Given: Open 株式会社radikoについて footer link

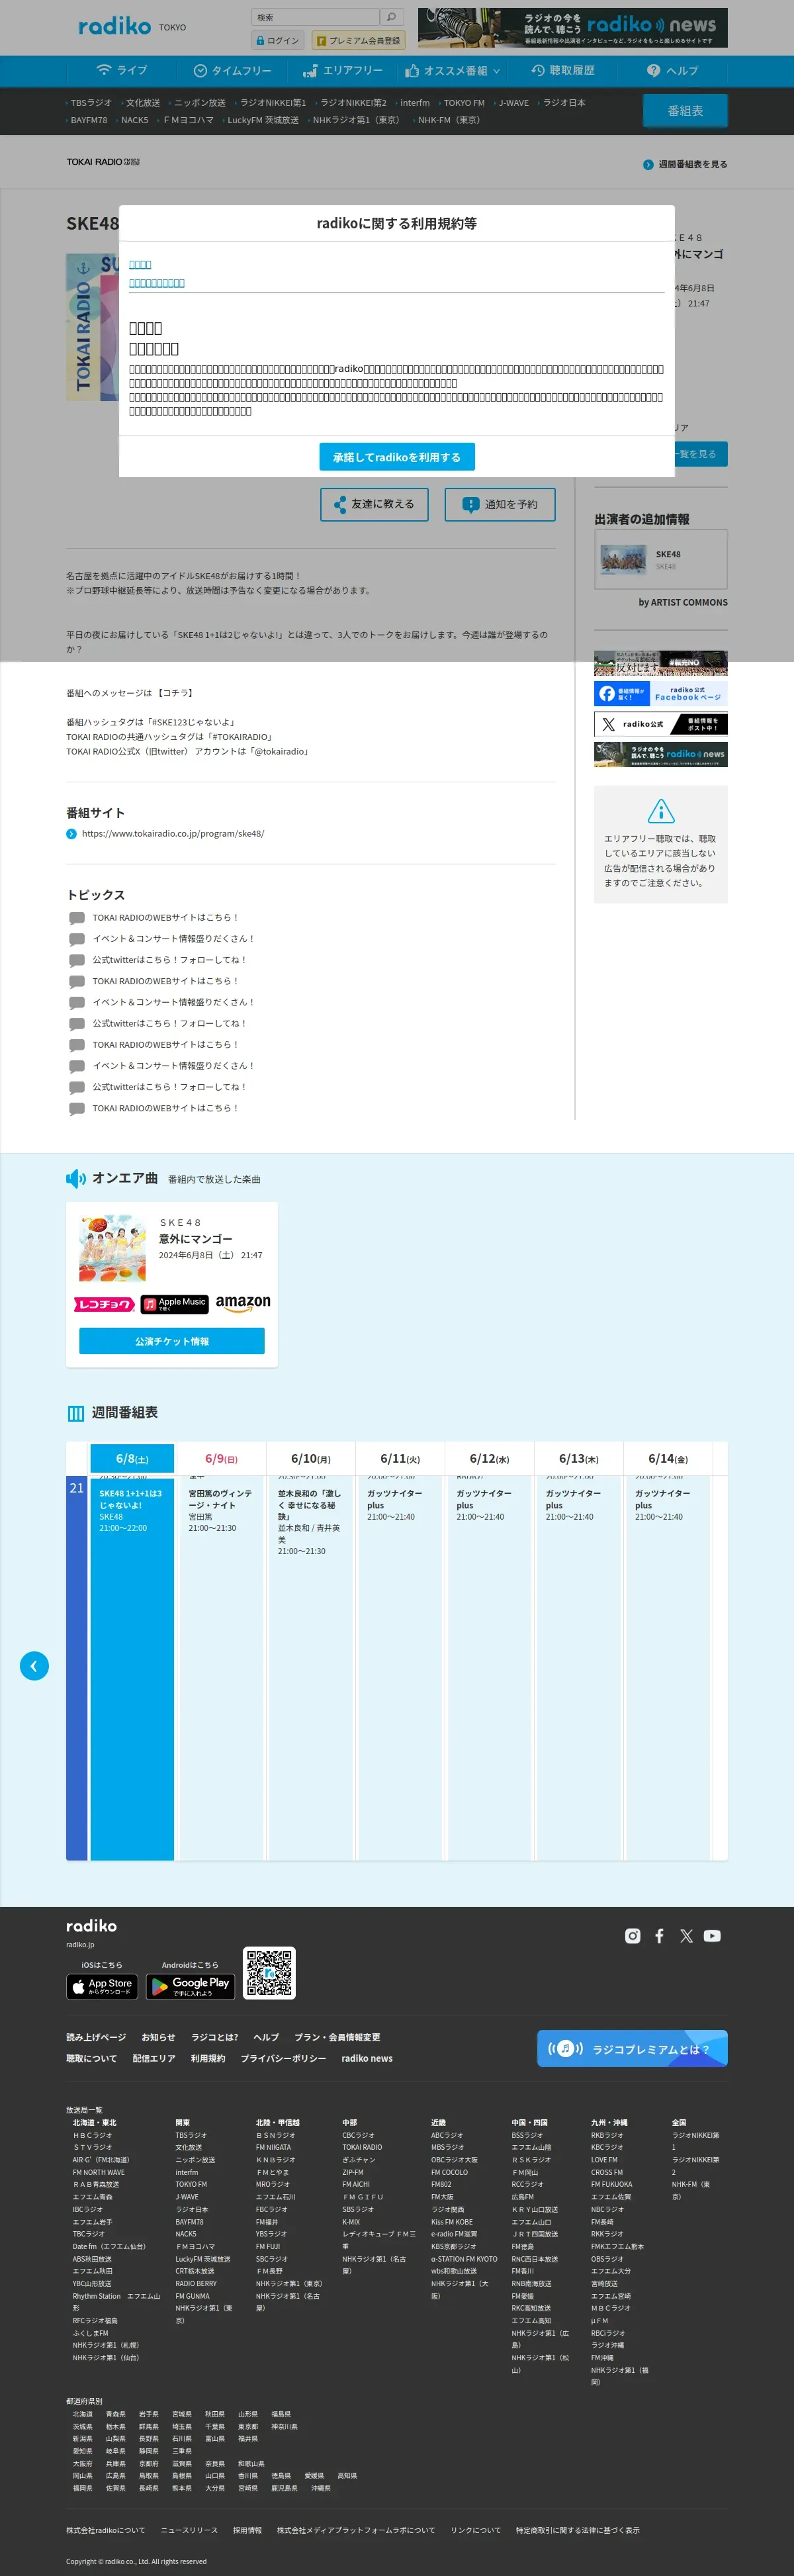Looking at the screenshot, I should (x=105, y=2530).
